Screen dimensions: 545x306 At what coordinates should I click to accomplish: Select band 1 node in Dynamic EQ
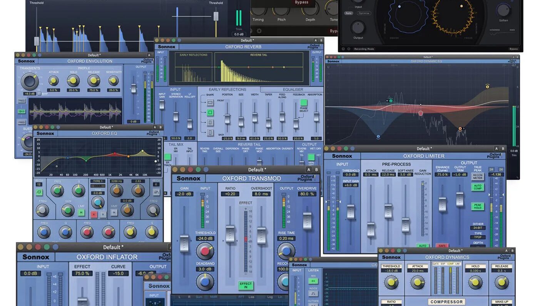(x=378, y=136)
